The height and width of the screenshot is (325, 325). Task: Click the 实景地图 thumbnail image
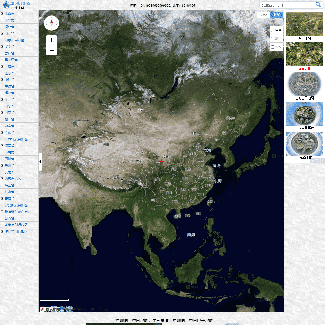tap(304, 24)
